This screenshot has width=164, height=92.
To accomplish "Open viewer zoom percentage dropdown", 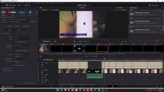I will point(42,8).
